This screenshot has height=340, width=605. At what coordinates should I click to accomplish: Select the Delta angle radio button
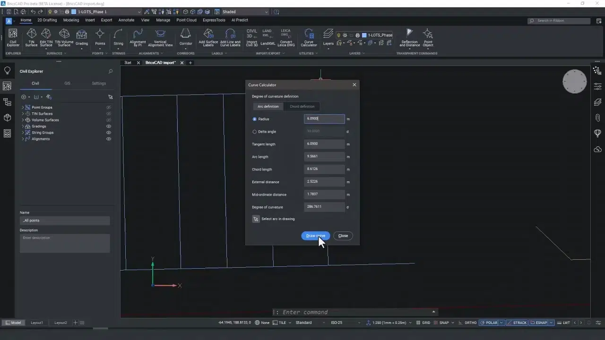[x=255, y=132]
